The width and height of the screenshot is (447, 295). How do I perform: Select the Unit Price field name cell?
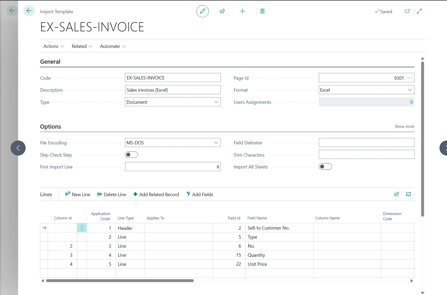279,264
